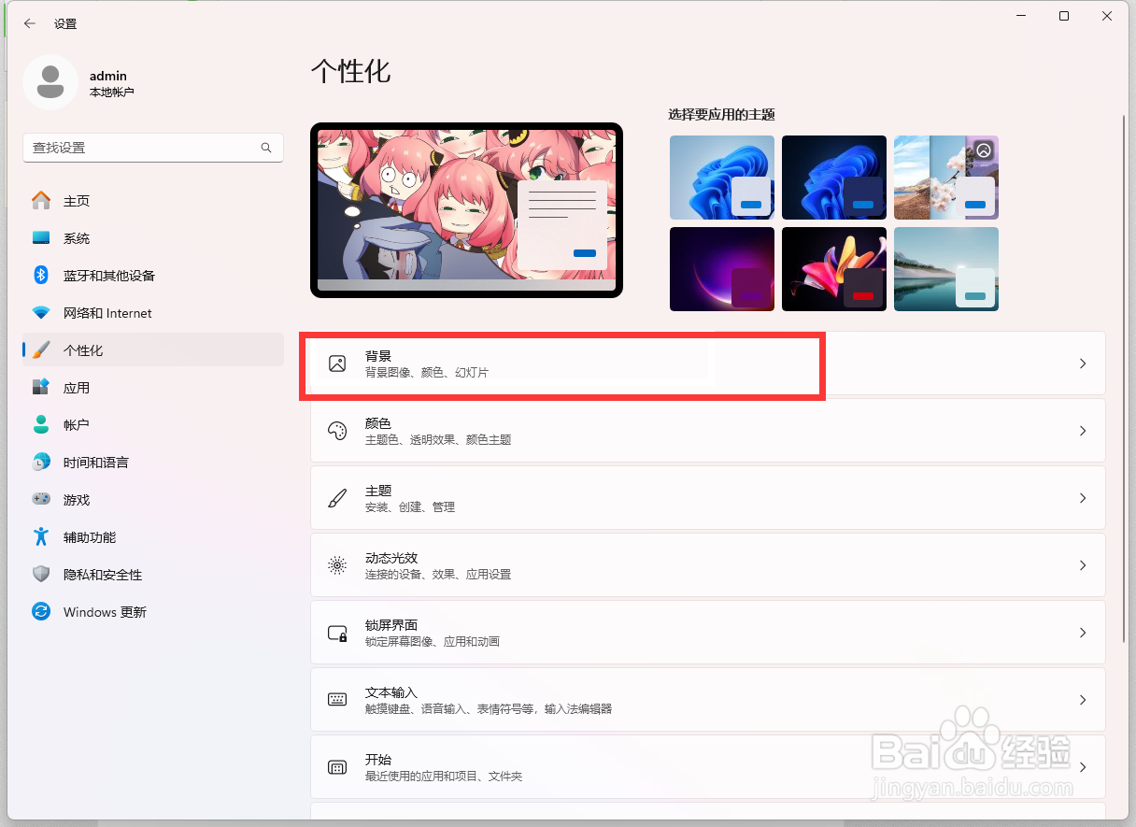Click the 查找设置 search field
The height and width of the screenshot is (827, 1136).
(x=153, y=148)
